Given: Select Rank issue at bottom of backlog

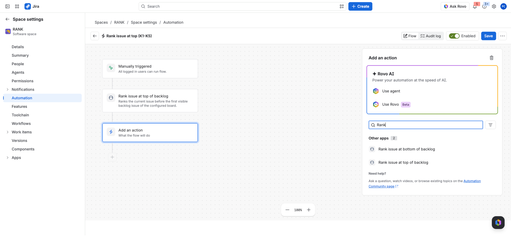Looking at the screenshot, I should [x=432, y=149].
